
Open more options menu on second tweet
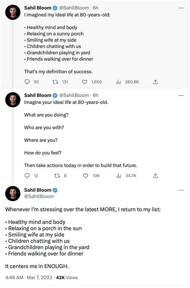click(181, 95)
